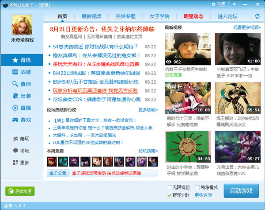This screenshot has width=265, height=210.
Task: Click the refresh icon beside 进入论坛
Action: pyautogui.click(x=257, y=16)
